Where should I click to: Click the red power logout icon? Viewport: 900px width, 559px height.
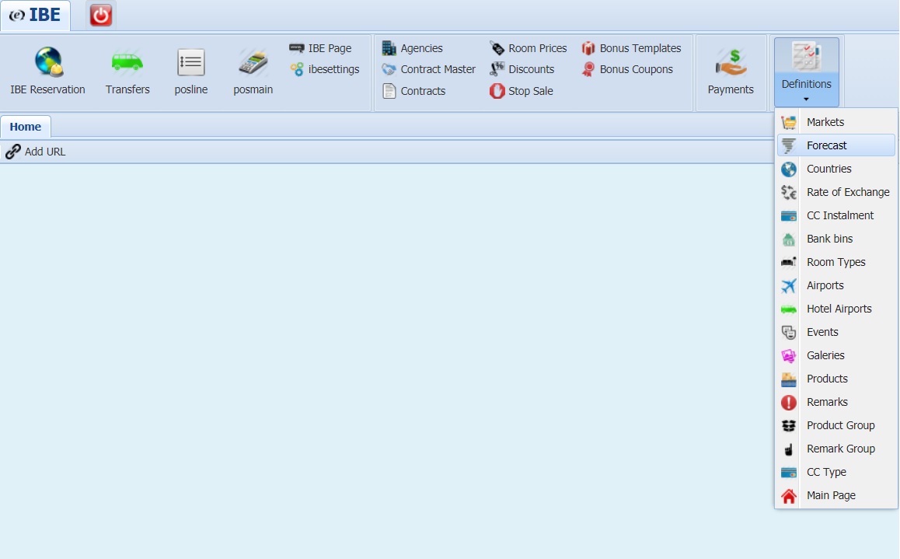(x=100, y=16)
